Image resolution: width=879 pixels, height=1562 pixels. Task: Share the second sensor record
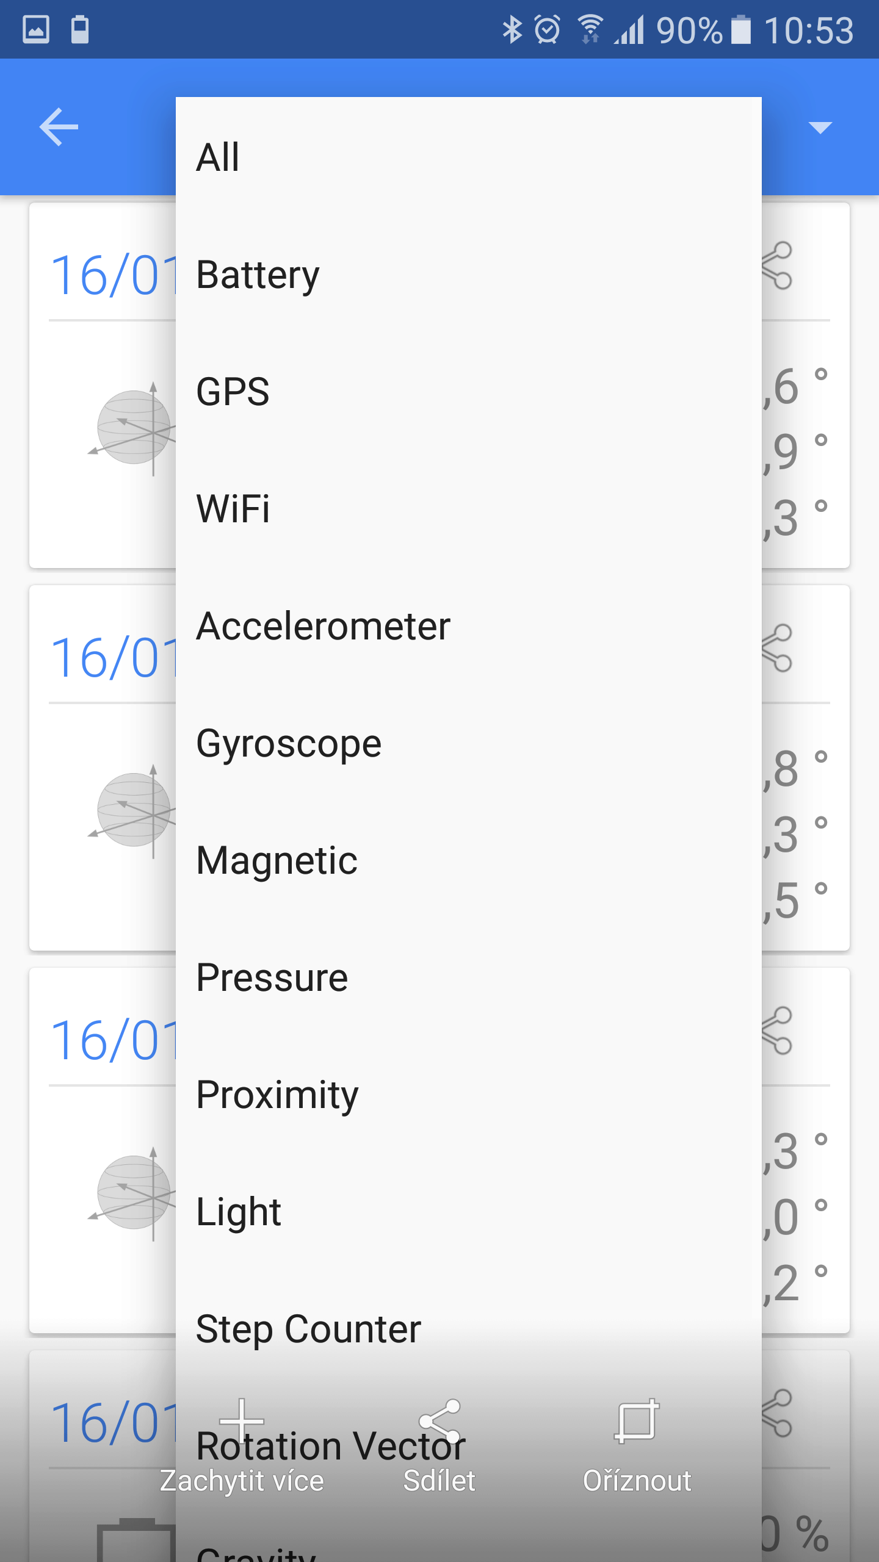pyautogui.click(x=779, y=649)
